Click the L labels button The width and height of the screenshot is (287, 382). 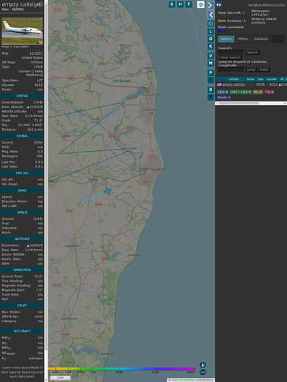(x=210, y=32)
